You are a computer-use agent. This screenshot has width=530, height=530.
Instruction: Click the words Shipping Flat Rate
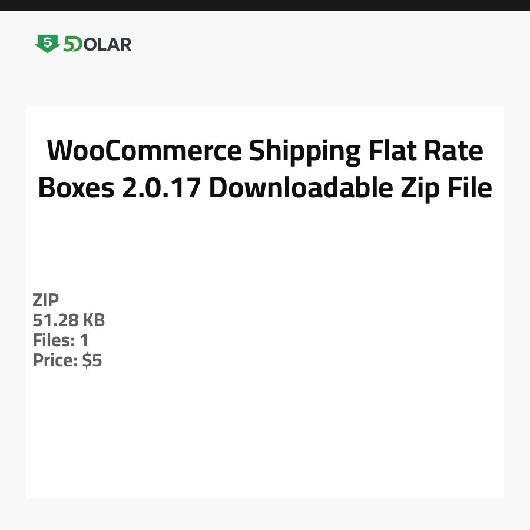(365, 151)
